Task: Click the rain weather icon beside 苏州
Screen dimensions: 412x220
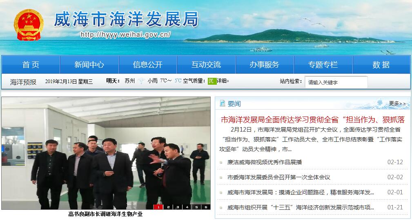Action: click(x=141, y=81)
